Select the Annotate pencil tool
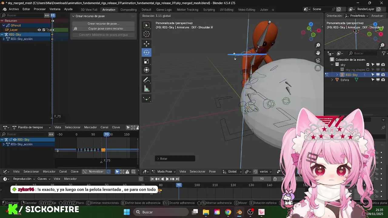Viewport: 388px width, 218px height. coord(146,80)
